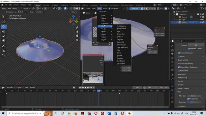Open the Converter submenu
This screenshot has width=206, height=116.
pyautogui.click(x=105, y=24)
